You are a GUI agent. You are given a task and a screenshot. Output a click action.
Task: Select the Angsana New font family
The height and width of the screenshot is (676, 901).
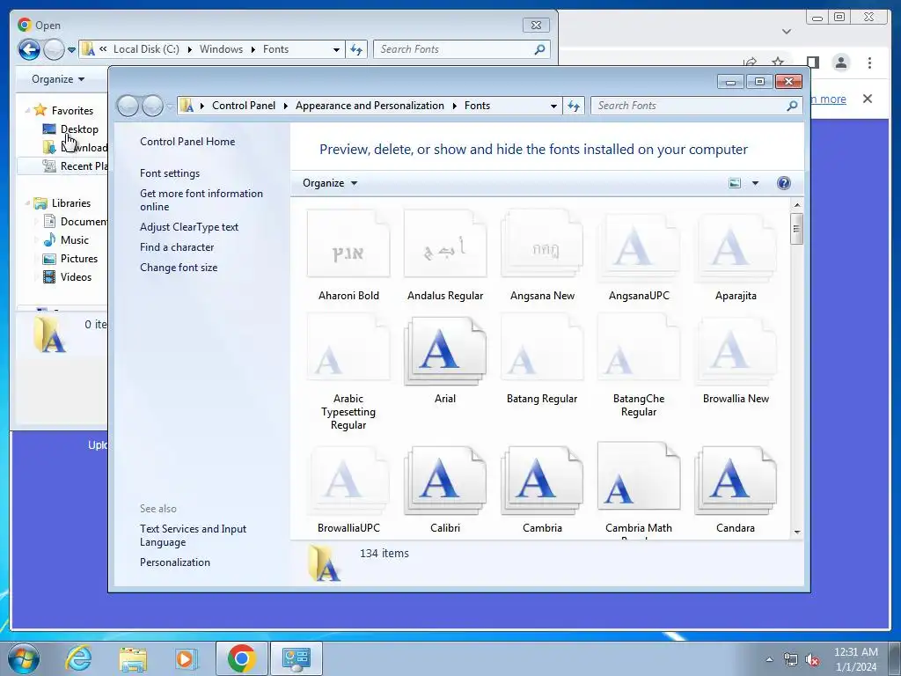tap(542, 243)
